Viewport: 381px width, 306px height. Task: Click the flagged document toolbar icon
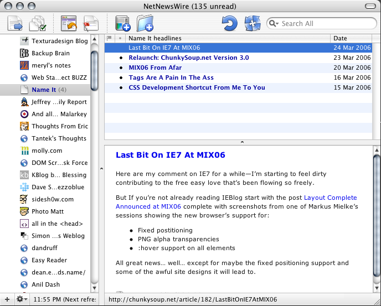coord(91,23)
